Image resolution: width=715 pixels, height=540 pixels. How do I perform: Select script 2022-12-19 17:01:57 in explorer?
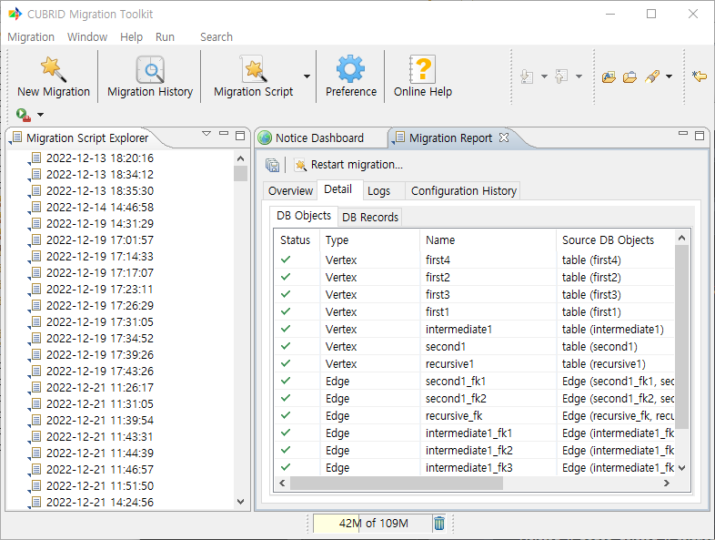[99, 240]
